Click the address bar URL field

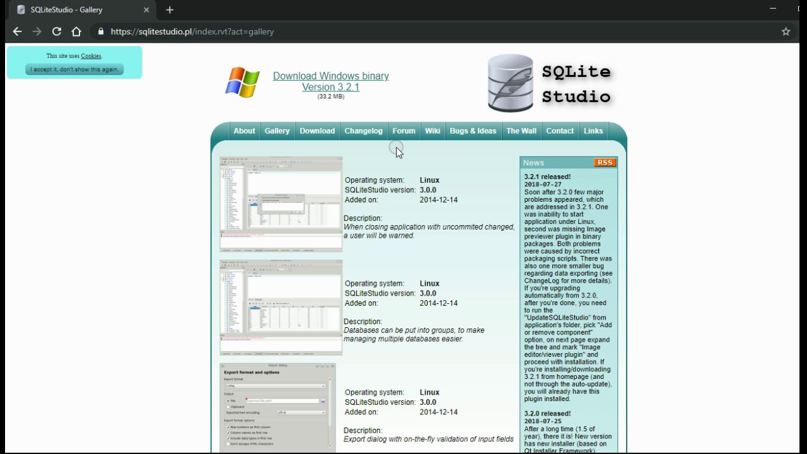435,32
